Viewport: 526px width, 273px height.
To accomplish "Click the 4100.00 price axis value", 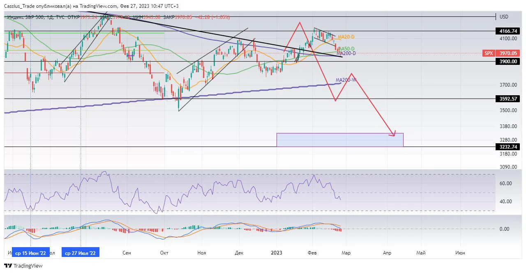I will (x=508, y=39).
